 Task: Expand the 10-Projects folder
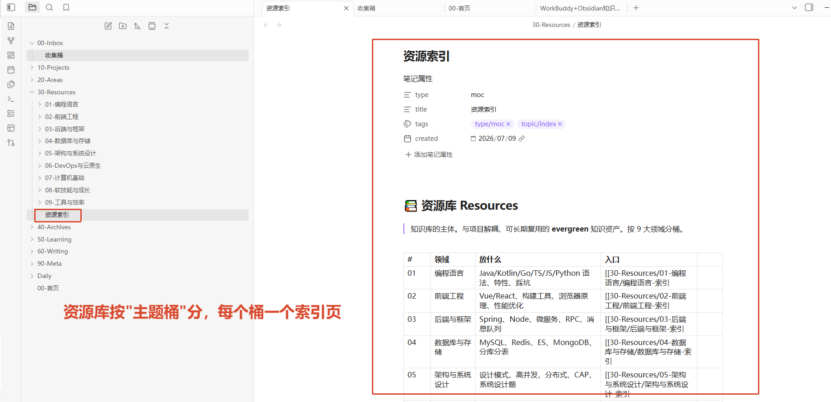[x=32, y=67]
